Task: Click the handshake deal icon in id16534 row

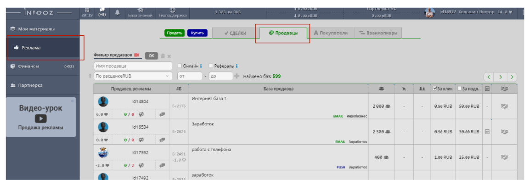Action: [x=504, y=132]
